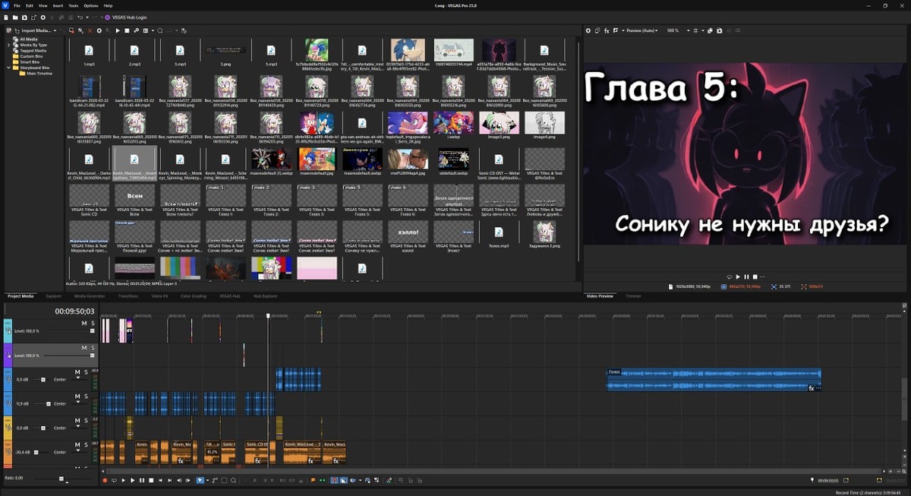Screen dimensions: 911x496
Task: Collapse the Storyboard Bins tree node
Action: point(9,68)
